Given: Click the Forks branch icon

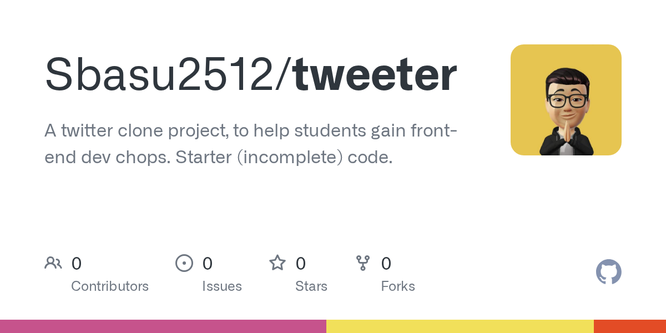Looking at the screenshot, I should click(x=363, y=263).
